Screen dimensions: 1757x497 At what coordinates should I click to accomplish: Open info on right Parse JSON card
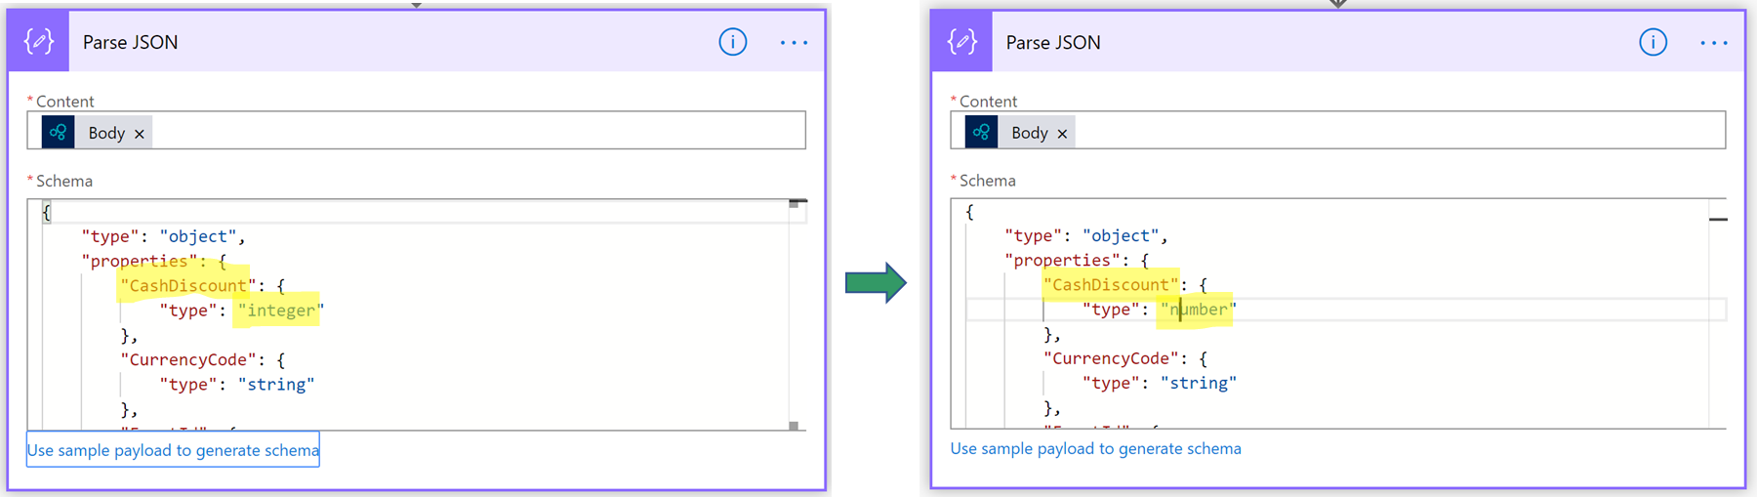point(1653,42)
